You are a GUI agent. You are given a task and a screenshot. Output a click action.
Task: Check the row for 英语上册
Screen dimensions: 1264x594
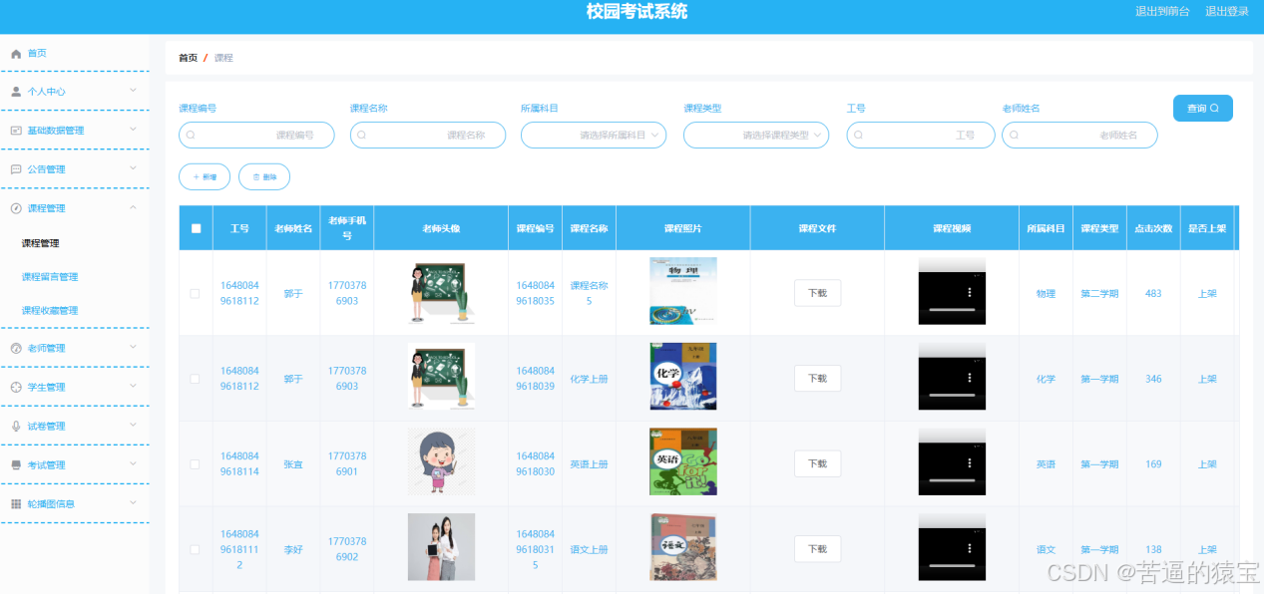click(x=195, y=464)
